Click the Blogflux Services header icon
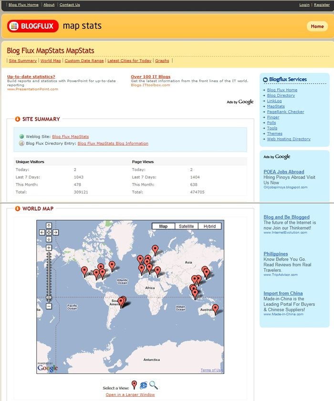Image resolution: width=334 pixels, height=401 pixels. click(x=265, y=80)
